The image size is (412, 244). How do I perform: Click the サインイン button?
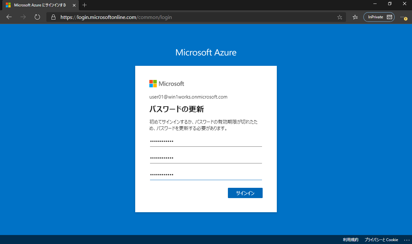245,193
